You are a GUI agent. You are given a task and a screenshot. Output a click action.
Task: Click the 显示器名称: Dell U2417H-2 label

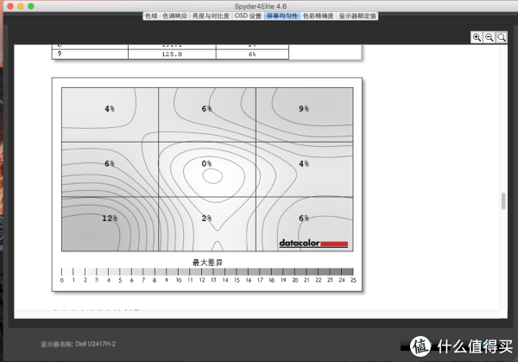[x=79, y=344]
